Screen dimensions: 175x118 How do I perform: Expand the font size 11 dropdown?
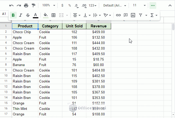click(x=139, y=5)
